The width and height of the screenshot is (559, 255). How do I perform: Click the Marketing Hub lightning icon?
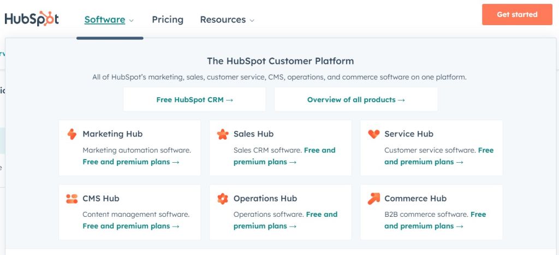(72, 134)
